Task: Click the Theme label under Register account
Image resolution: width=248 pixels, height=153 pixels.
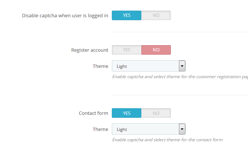Action: coord(100,66)
